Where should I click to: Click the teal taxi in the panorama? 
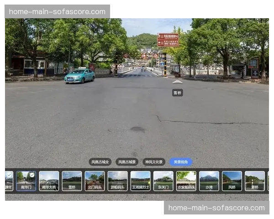[x=79, y=76]
